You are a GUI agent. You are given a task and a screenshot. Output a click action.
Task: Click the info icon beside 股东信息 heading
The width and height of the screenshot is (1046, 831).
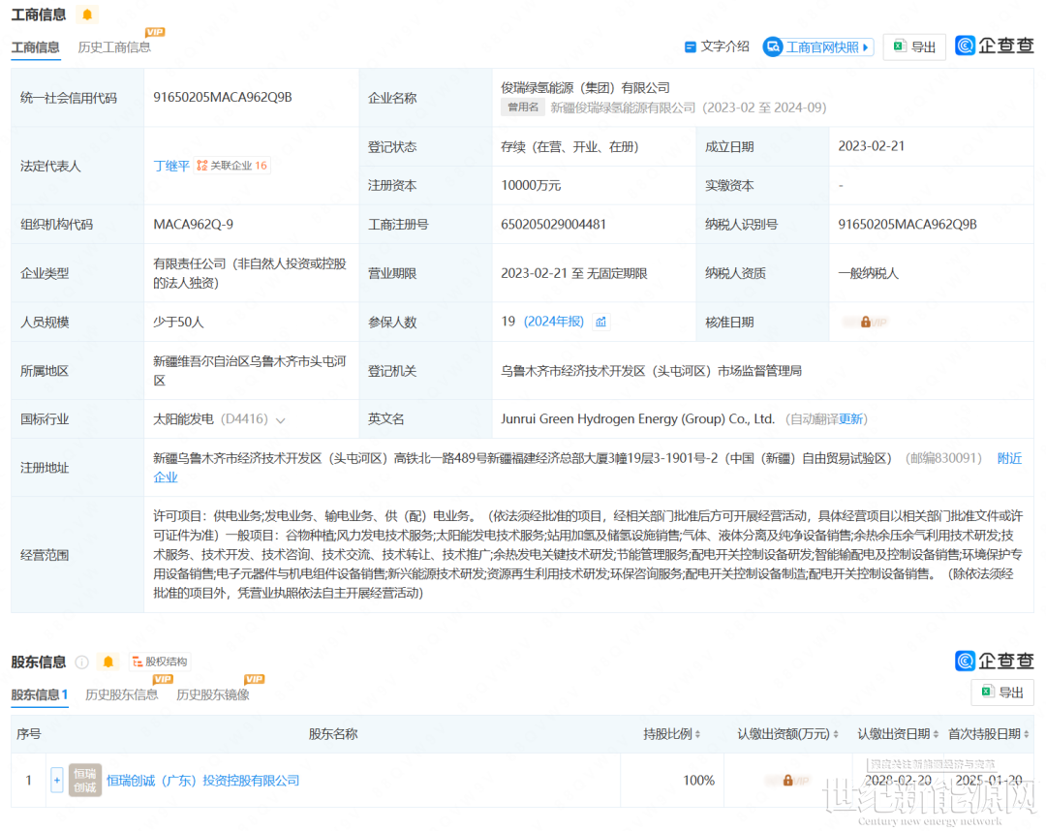82,662
